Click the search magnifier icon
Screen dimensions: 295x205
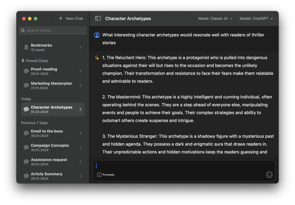click(x=23, y=30)
